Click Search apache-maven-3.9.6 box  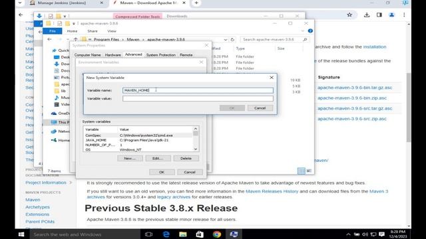(274, 40)
